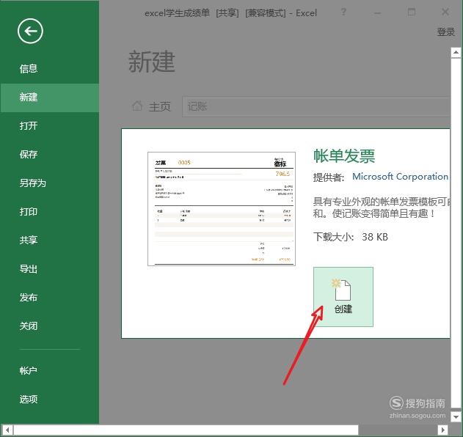Screen dimensions: 463x437
Task: Click the home icon beside 主页
Action: (x=137, y=106)
